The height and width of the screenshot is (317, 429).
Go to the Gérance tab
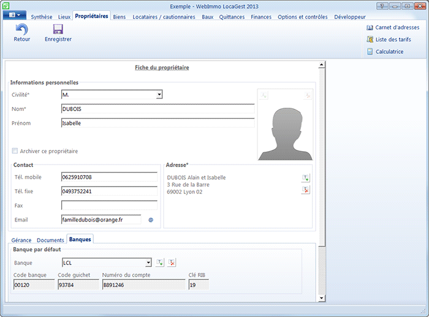(x=21, y=240)
